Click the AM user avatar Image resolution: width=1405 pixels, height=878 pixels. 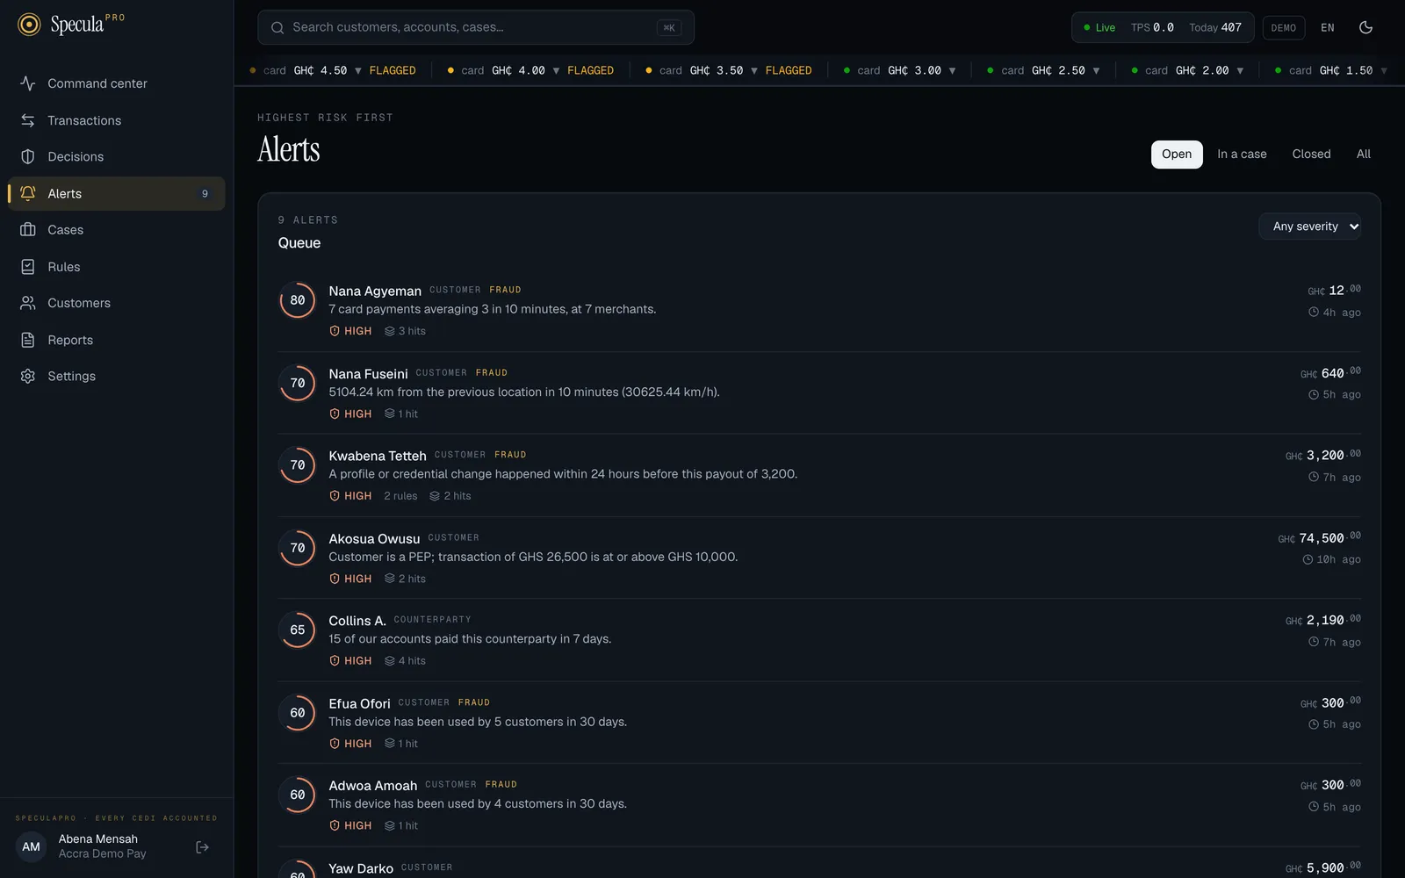(x=32, y=847)
